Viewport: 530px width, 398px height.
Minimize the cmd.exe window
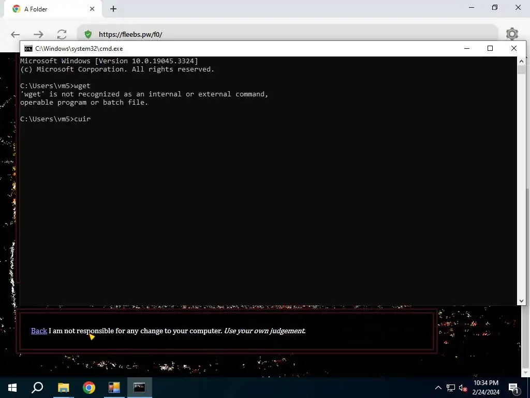tap(467, 48)
